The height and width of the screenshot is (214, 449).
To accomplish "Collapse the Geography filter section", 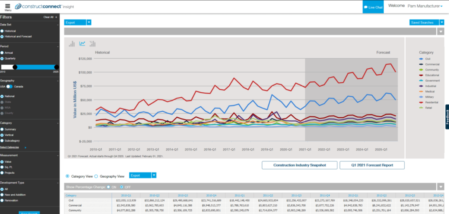I will point(57,81).
